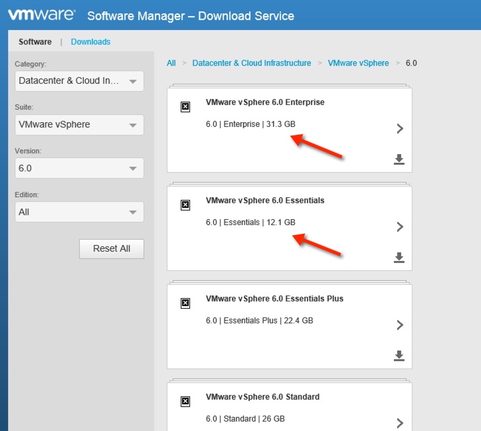Go to All in breadcrumb
Viewport: 481px width, 431px height.
click(x=171, y=63)
